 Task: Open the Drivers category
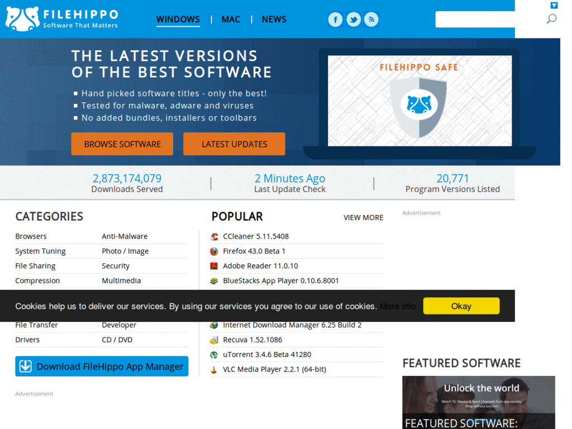(27, 340)
